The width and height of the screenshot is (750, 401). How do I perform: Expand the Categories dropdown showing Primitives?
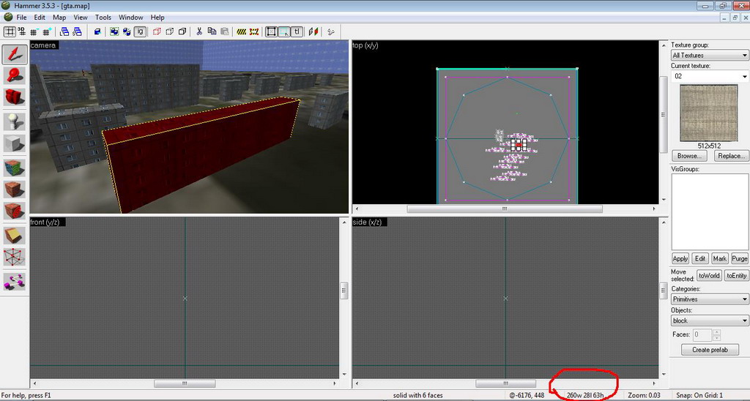(709, 299)
